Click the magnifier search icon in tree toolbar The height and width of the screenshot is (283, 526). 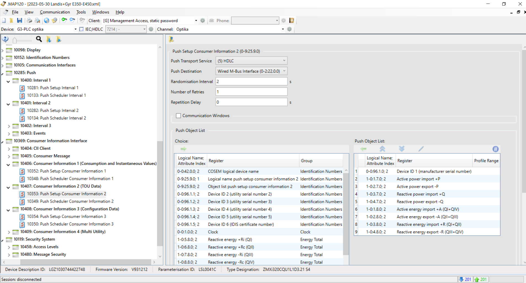click(39, 39)
